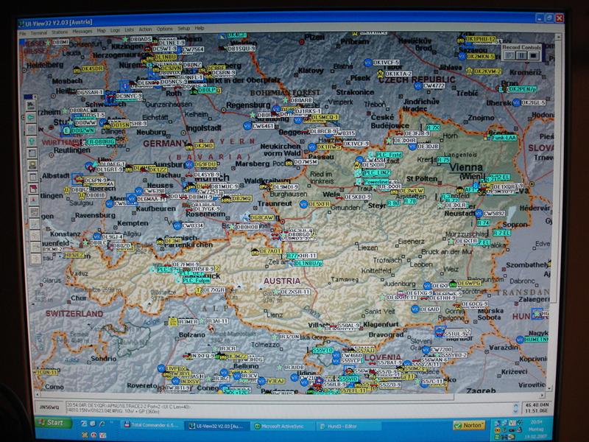Select the PLC_Fulpm station label

click(x=196, y=281)
